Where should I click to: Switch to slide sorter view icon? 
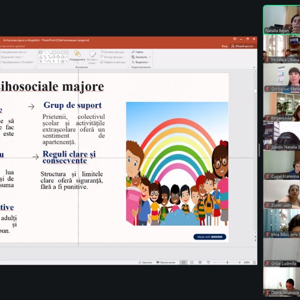(x=192, y=262)
